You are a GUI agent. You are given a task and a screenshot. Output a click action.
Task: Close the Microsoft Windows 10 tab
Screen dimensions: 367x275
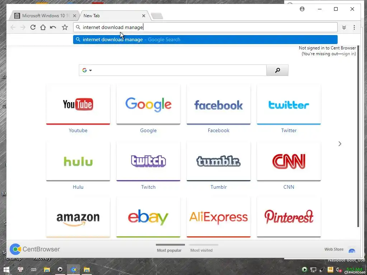[x=75, y=16]
